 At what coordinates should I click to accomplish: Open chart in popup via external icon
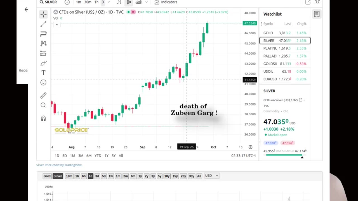coord(308,2)
